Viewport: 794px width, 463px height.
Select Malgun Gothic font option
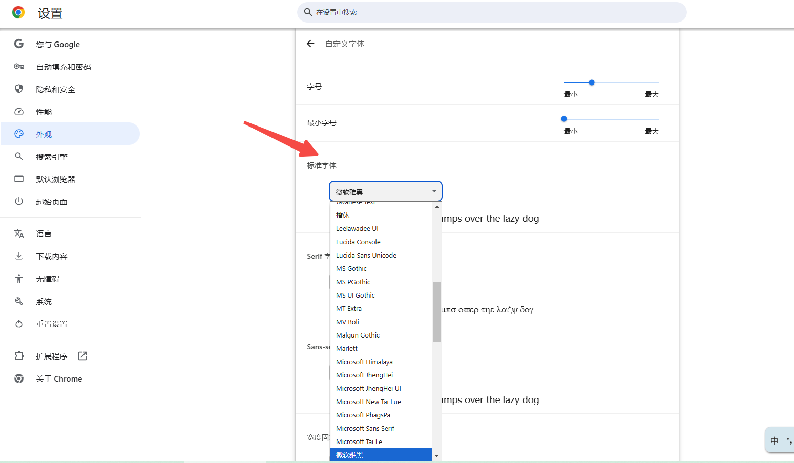[x=382, y=335]
